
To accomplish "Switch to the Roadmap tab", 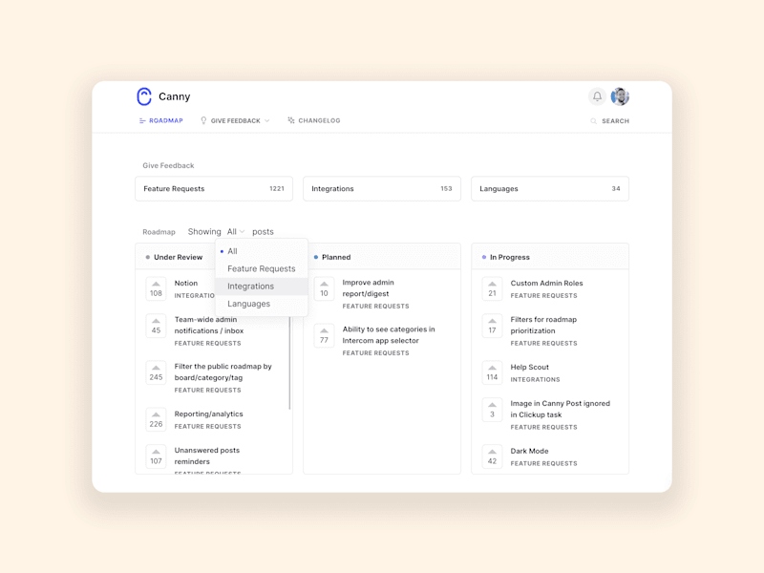I will (160, 121).
